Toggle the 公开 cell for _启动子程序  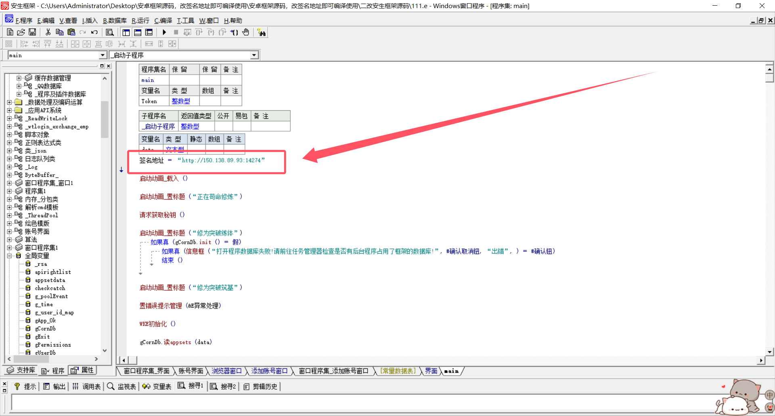click(x=223, y=126)
